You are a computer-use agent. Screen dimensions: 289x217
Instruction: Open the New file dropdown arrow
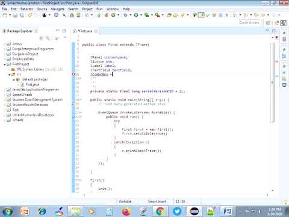click(x=10, y=15)
